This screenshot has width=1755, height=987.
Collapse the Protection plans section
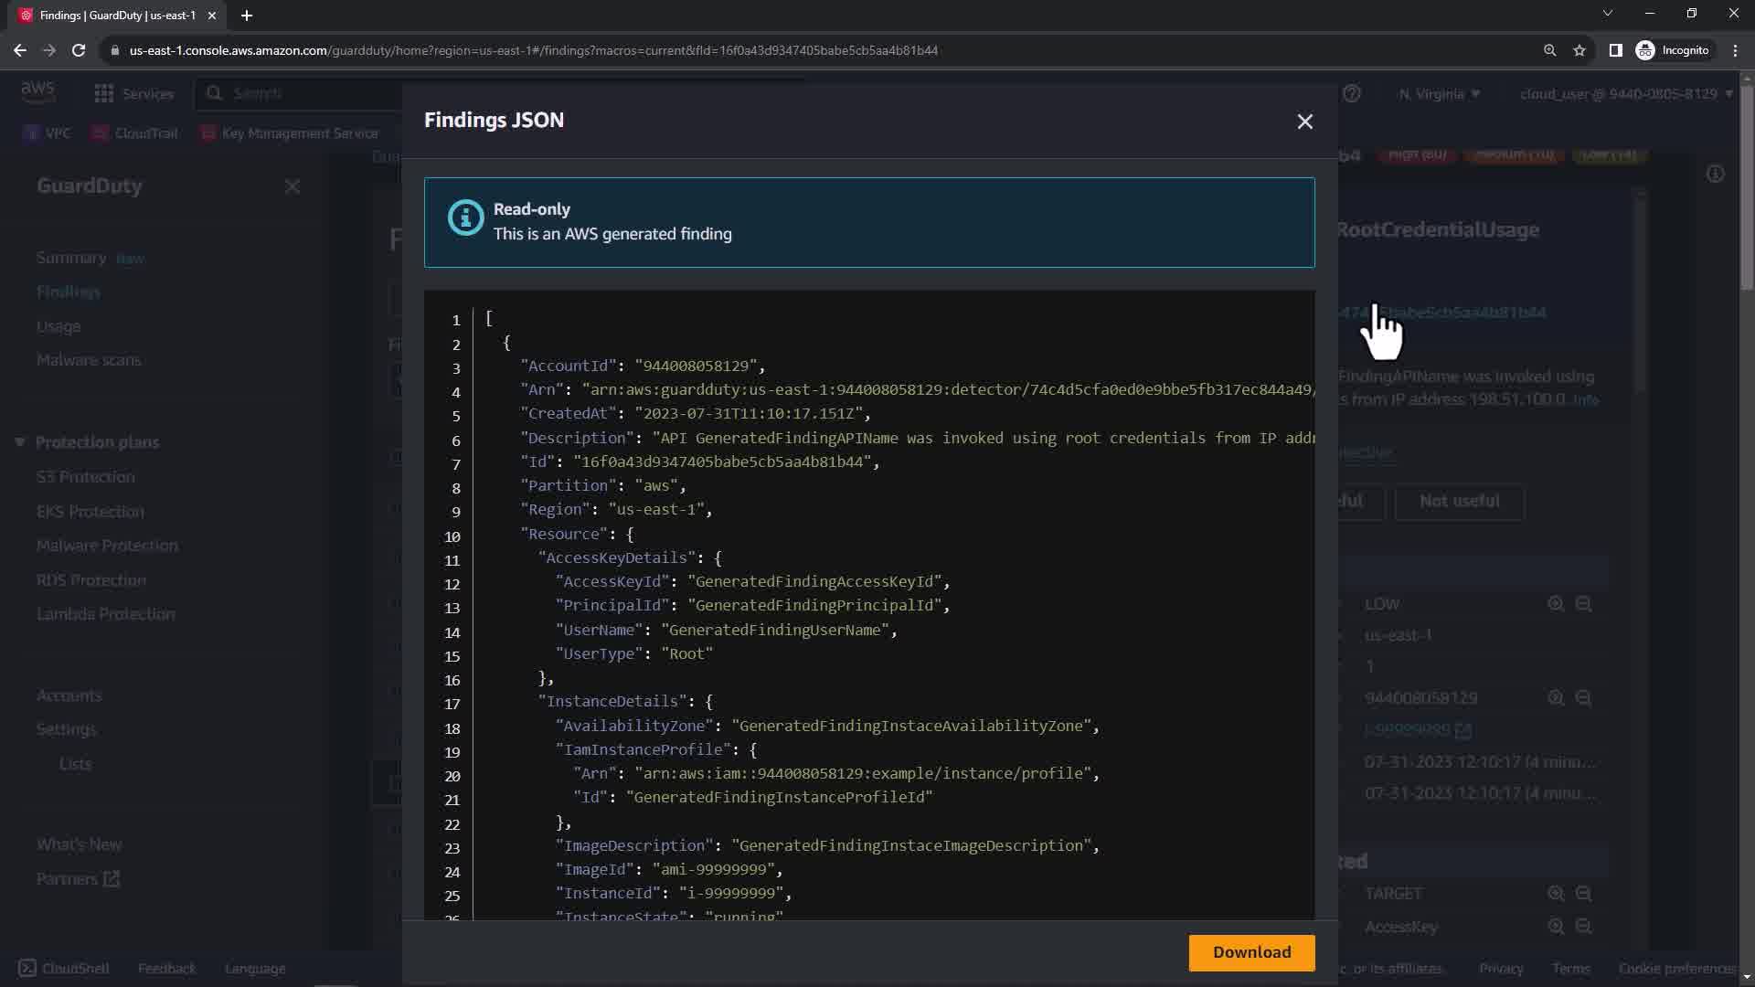(19, 442)
